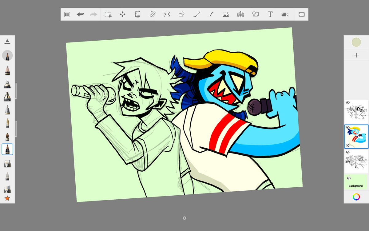Start the Time-lapse recording tool
Image resolution: width=369 pixels, height=231 pixels.
255,14
